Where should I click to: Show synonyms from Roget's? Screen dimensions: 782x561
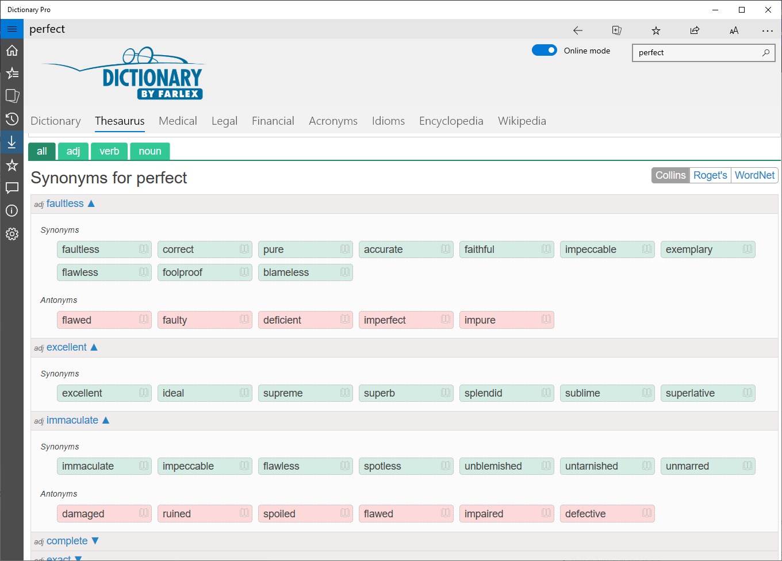coord(710,175)
